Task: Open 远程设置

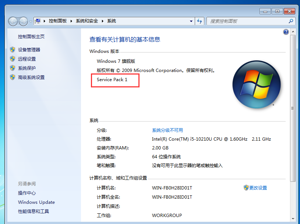Action: click(x=27, y=59)
